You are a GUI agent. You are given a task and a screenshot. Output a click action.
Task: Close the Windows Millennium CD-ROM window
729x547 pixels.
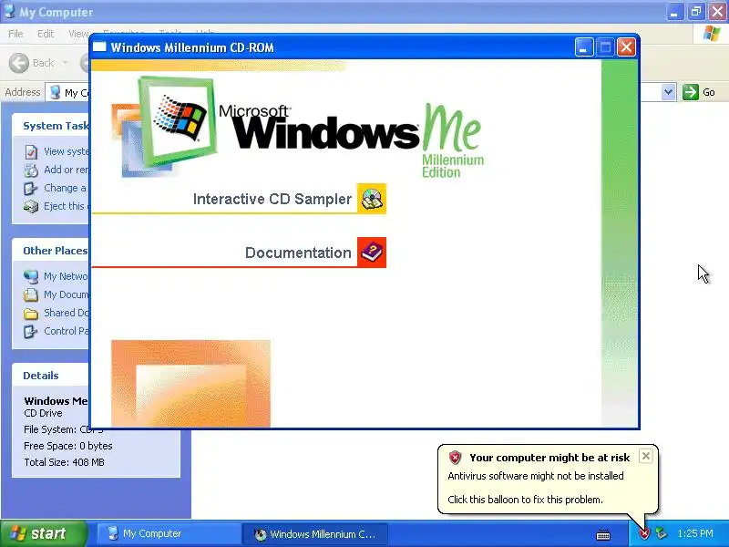coord(626,47)
